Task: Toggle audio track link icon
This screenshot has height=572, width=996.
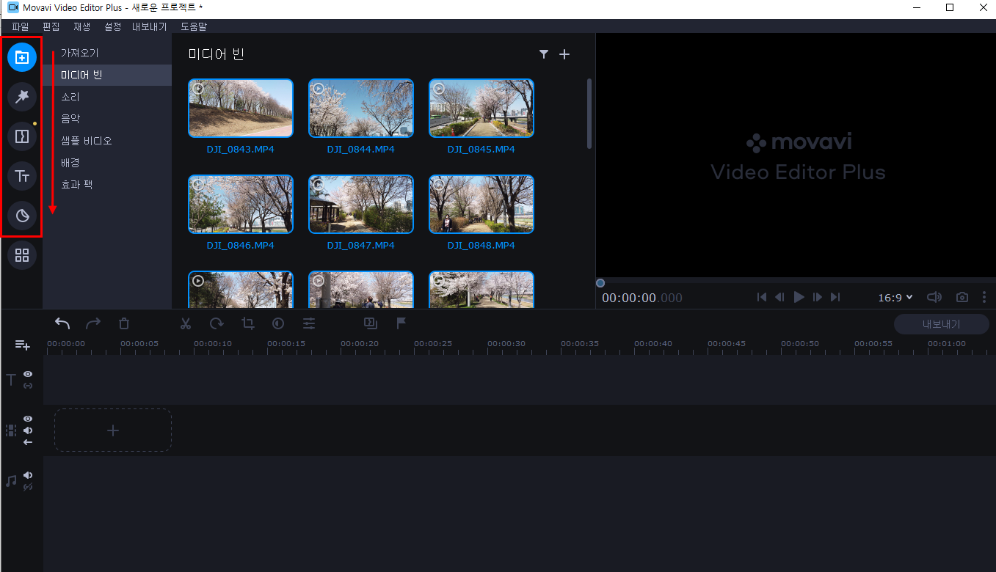Action: tap(28, 487)
